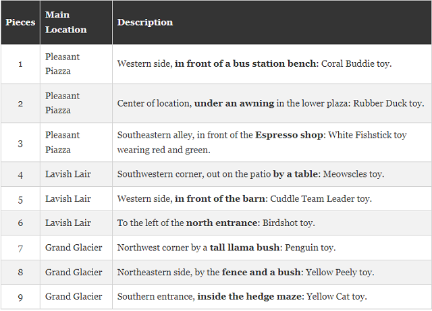Select the Meowscles toy description row
The width and height of the screenshot is (432, 311).
click(250, 174)
